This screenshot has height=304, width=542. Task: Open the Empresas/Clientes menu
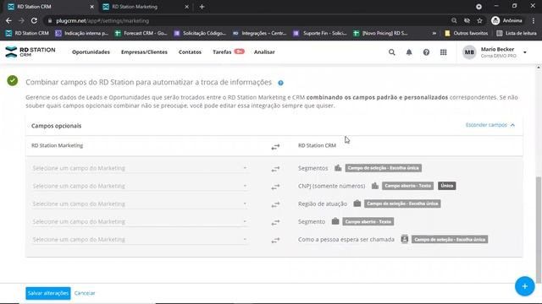coord(144,52)
